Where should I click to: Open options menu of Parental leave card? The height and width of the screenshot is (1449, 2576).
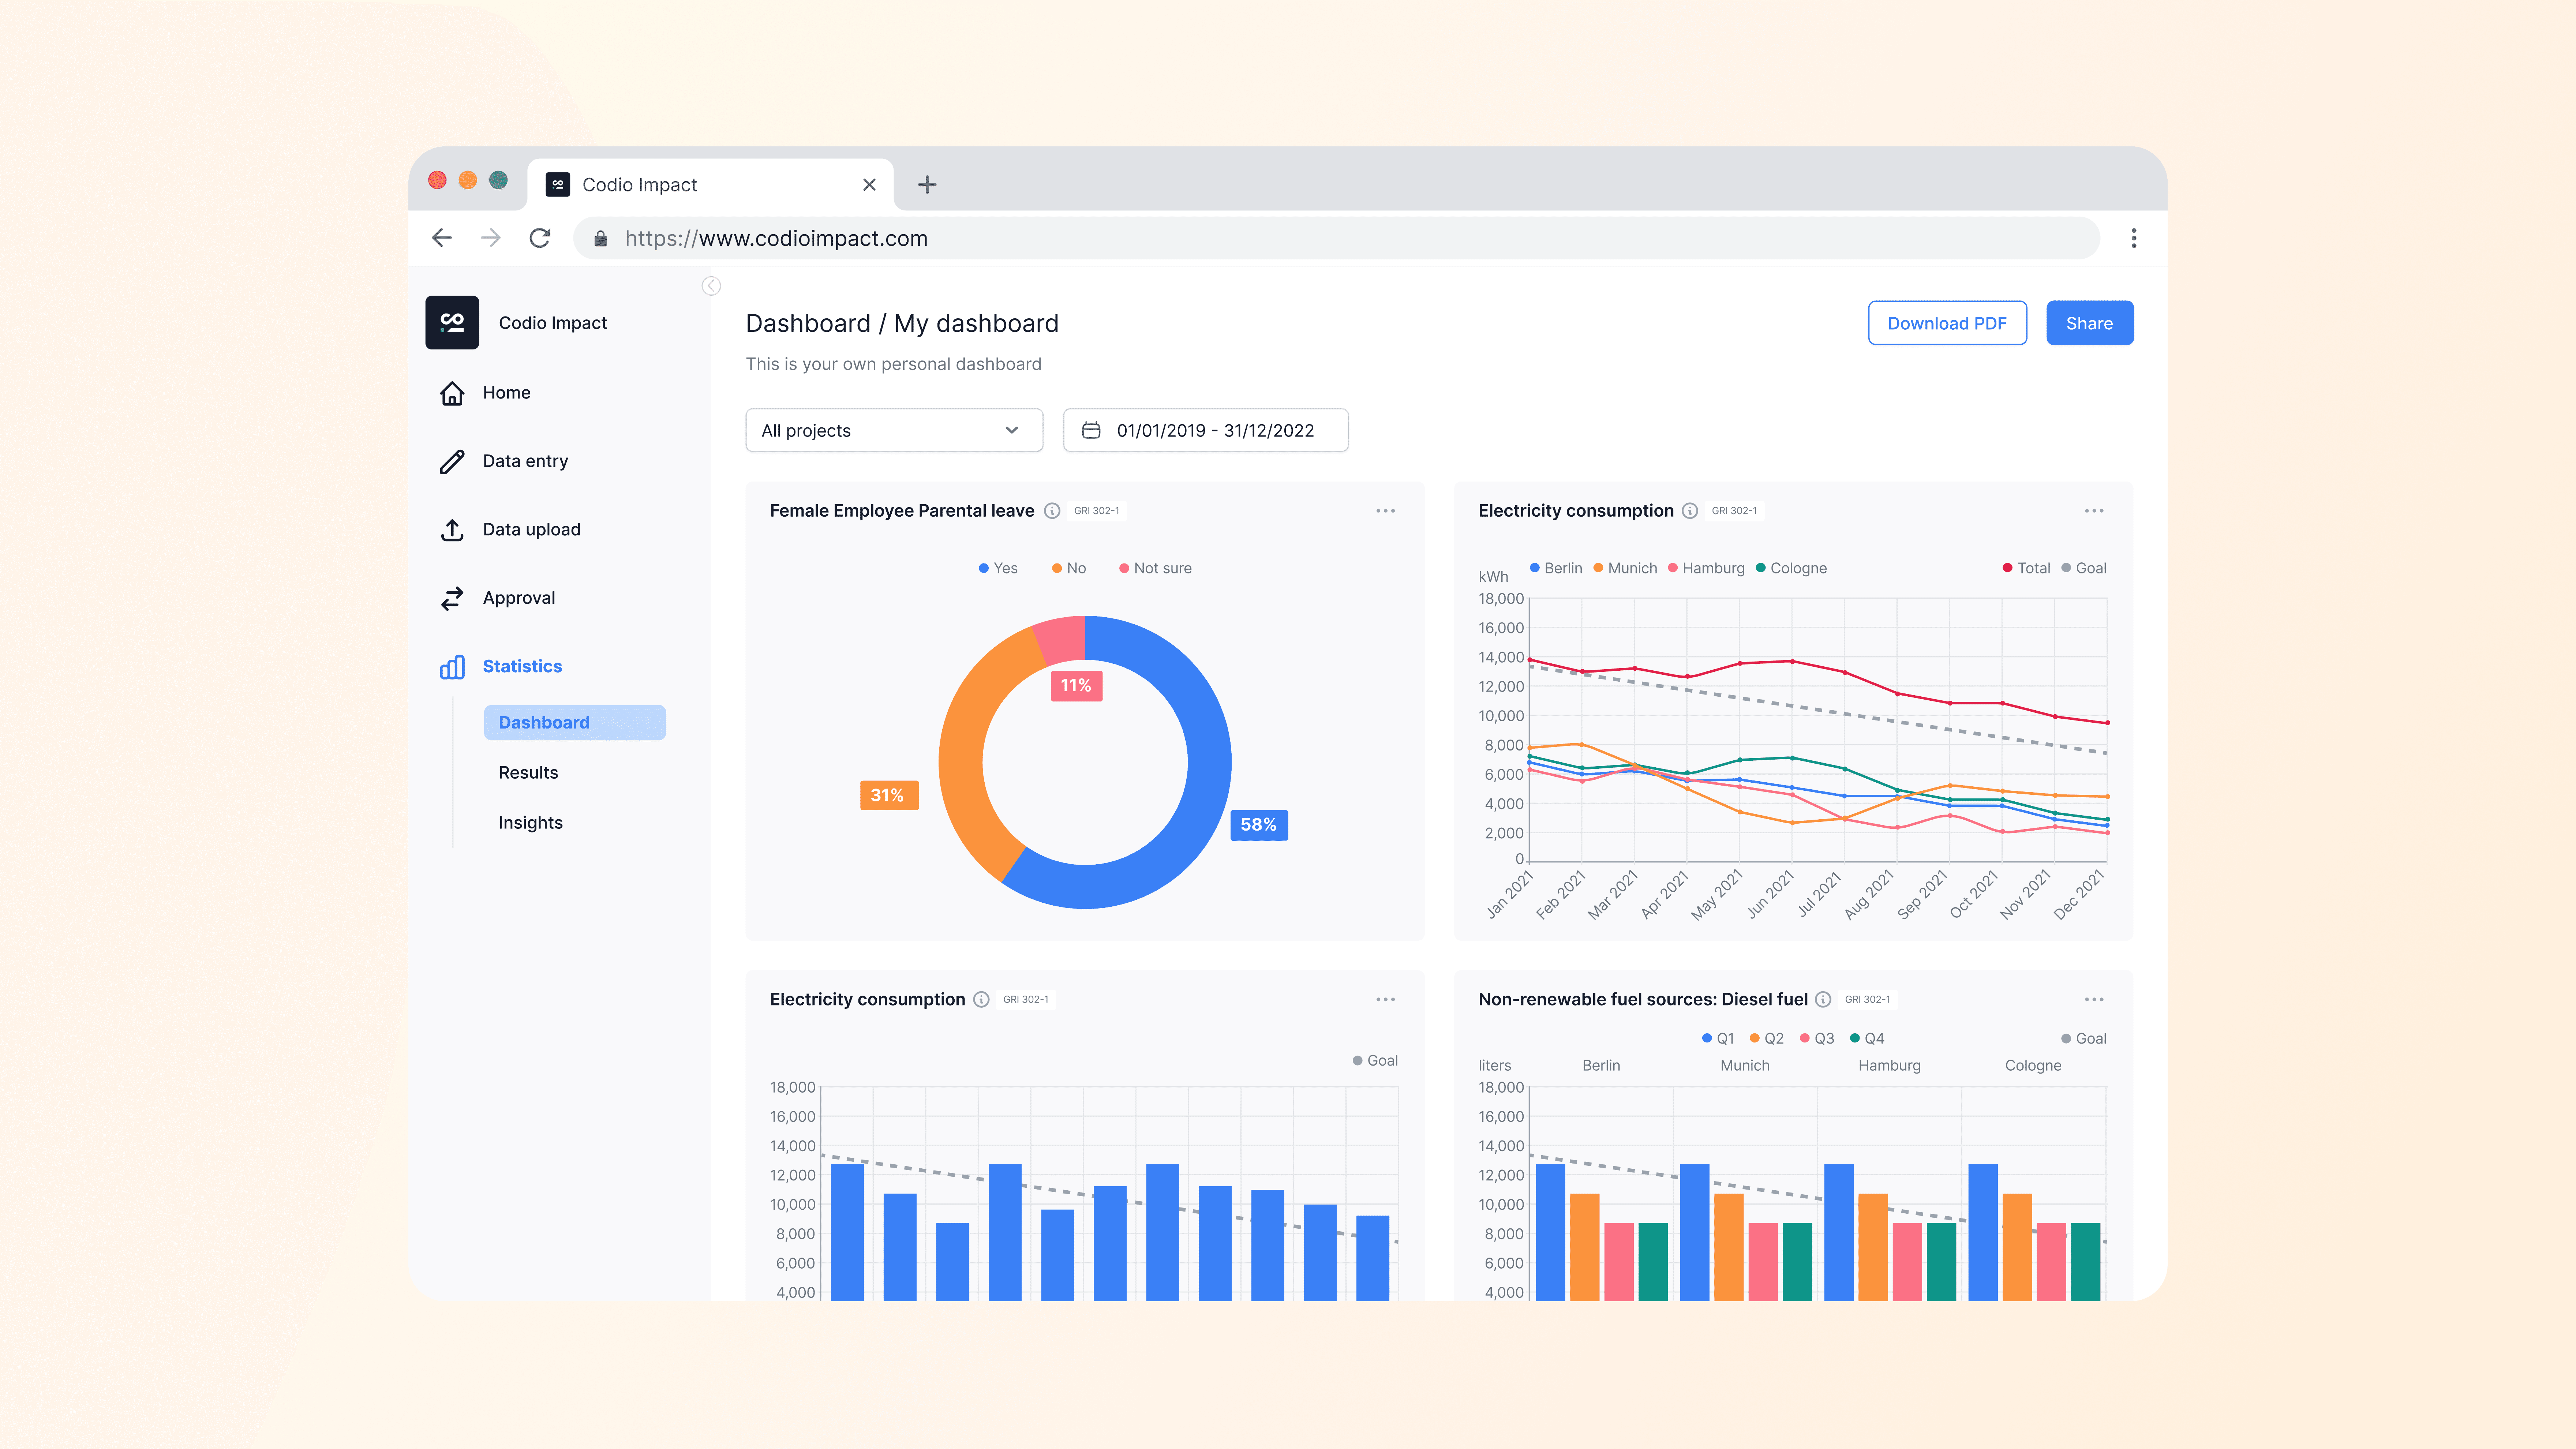1385,511
